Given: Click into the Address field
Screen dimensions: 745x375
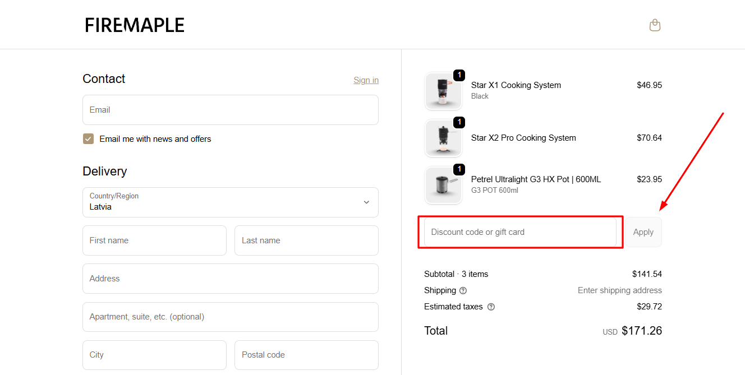Looking at the screenshot, I should 231,279.
